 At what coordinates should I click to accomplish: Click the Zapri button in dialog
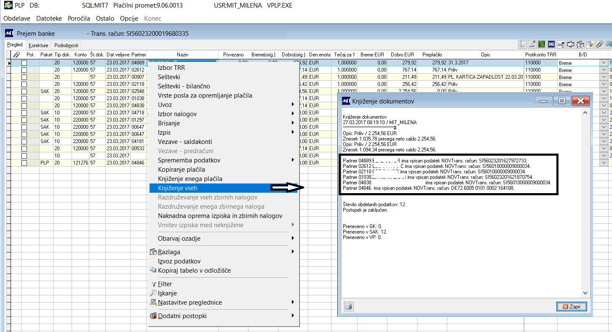[x=572, y=307]
